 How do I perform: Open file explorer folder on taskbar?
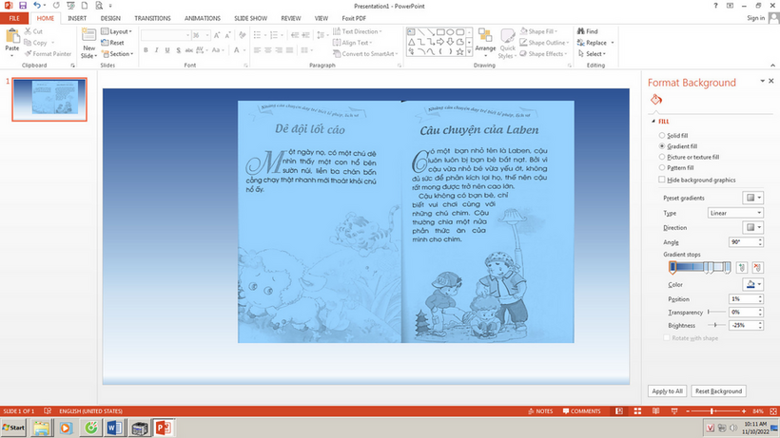(41, 428)
